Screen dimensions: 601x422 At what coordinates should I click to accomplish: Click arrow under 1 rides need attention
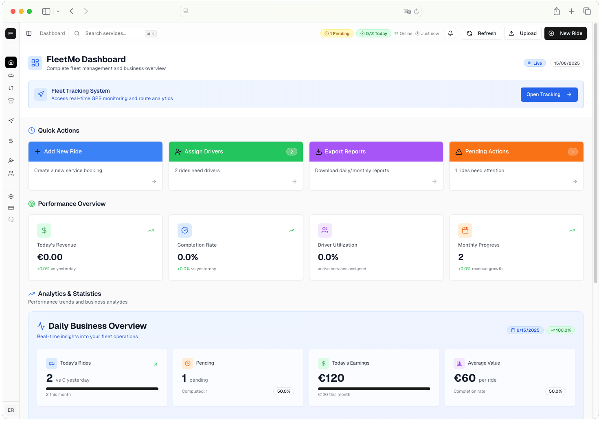point(575,181)
